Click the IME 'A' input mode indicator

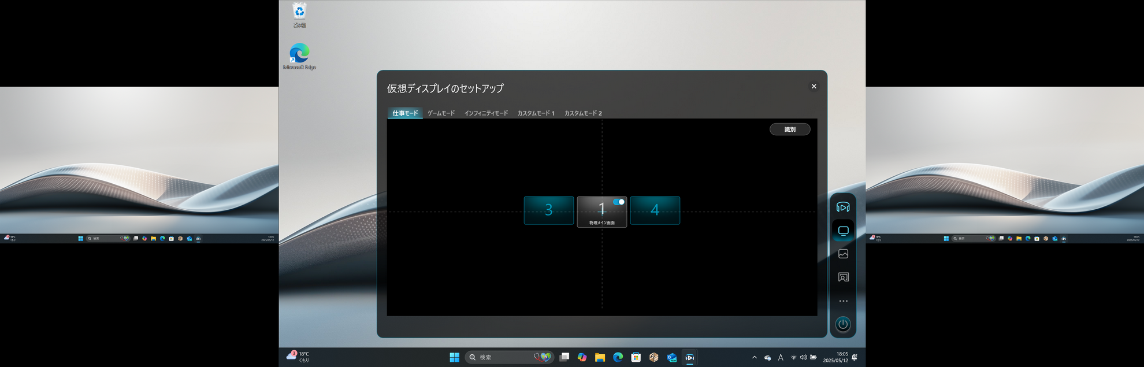coord(781,357)
